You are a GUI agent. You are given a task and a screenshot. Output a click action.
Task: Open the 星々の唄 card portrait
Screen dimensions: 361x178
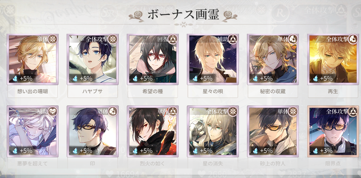point(213,59)
